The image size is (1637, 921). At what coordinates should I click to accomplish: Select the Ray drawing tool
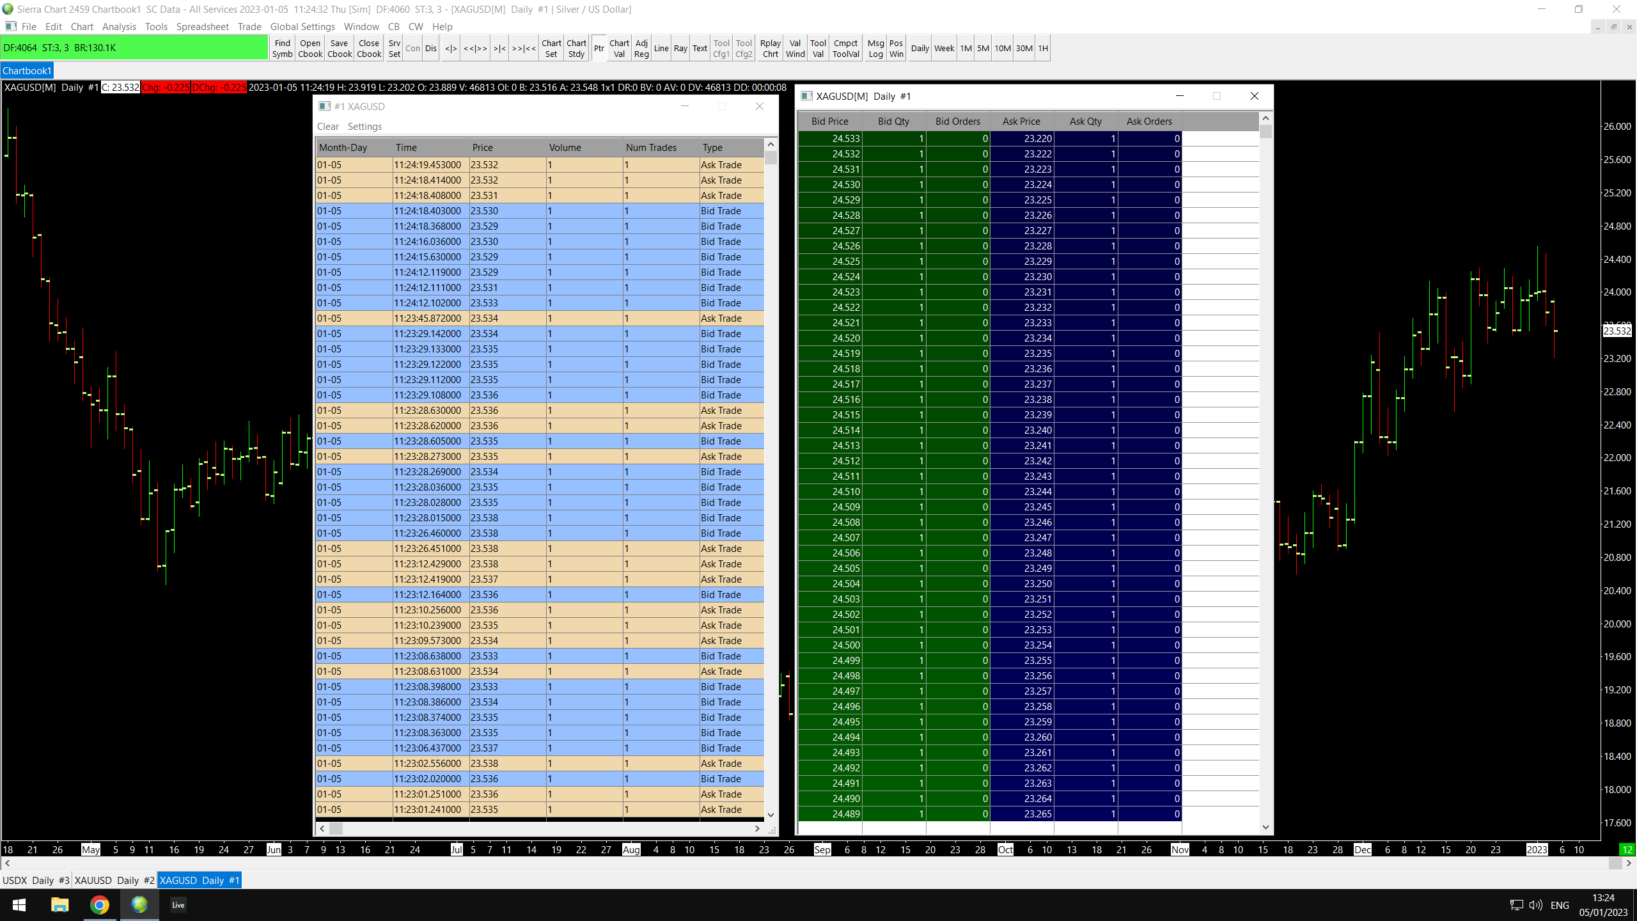pyautogui.click(x=680, y=49)
